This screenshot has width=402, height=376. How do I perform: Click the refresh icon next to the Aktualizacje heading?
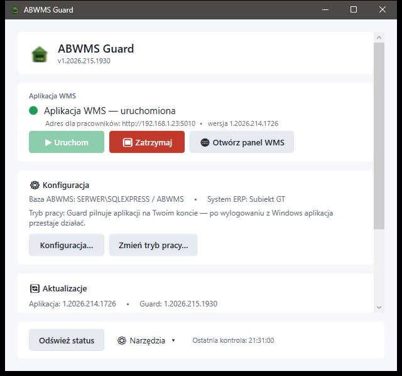tap(35, 288)
